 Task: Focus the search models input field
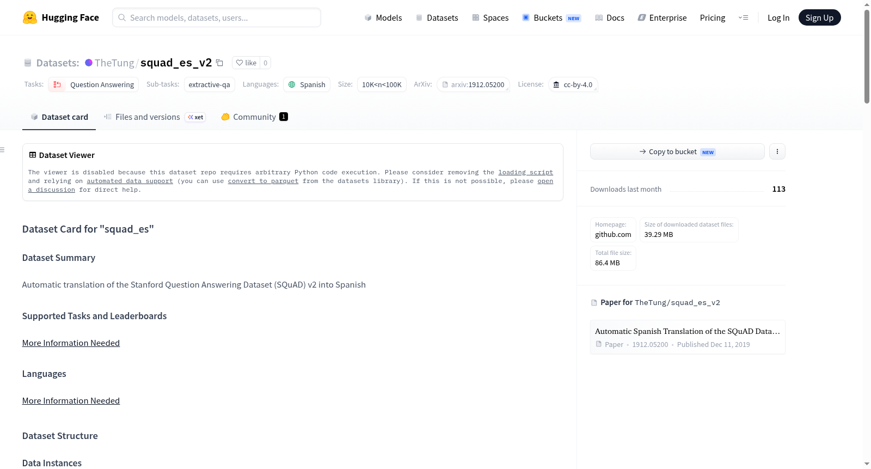(x=217, y=17)
